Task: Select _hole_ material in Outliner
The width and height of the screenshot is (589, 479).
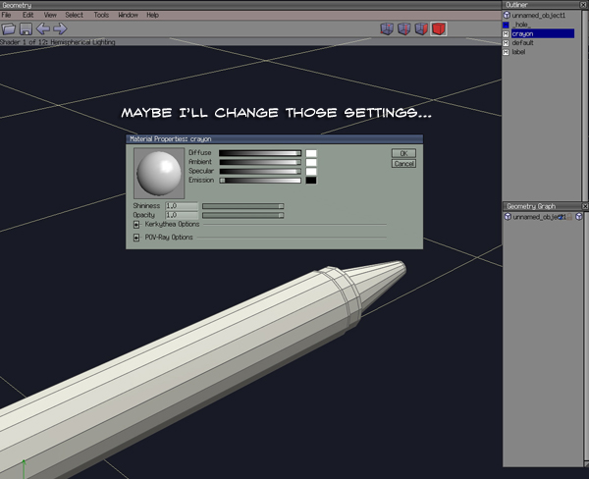Action: point(521,25)
